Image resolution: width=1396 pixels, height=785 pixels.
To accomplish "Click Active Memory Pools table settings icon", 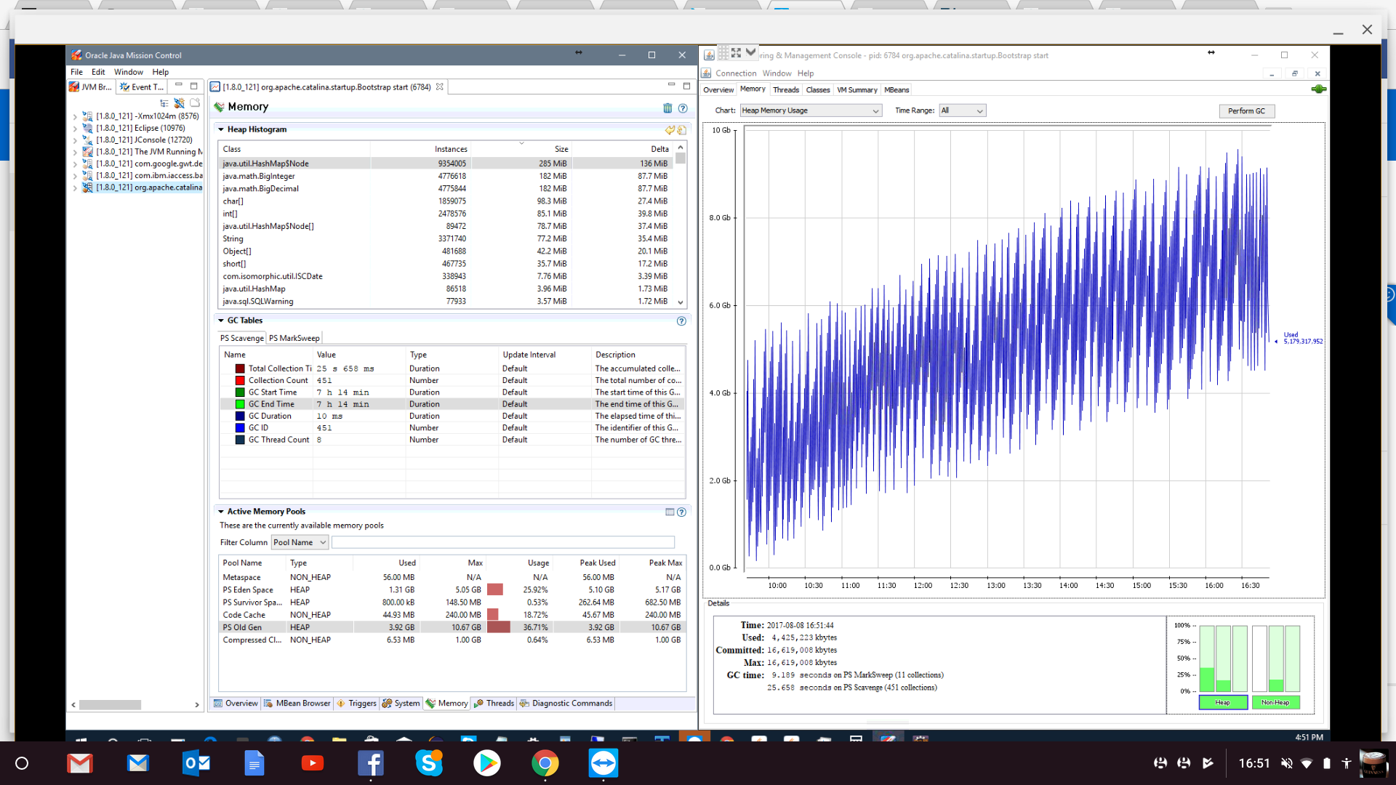I will click(670, 512).
